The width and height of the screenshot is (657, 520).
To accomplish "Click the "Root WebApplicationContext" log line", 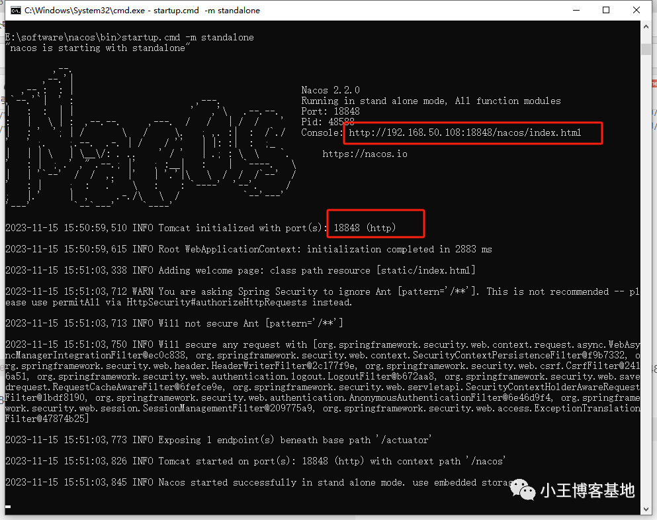I will (249, 249).
